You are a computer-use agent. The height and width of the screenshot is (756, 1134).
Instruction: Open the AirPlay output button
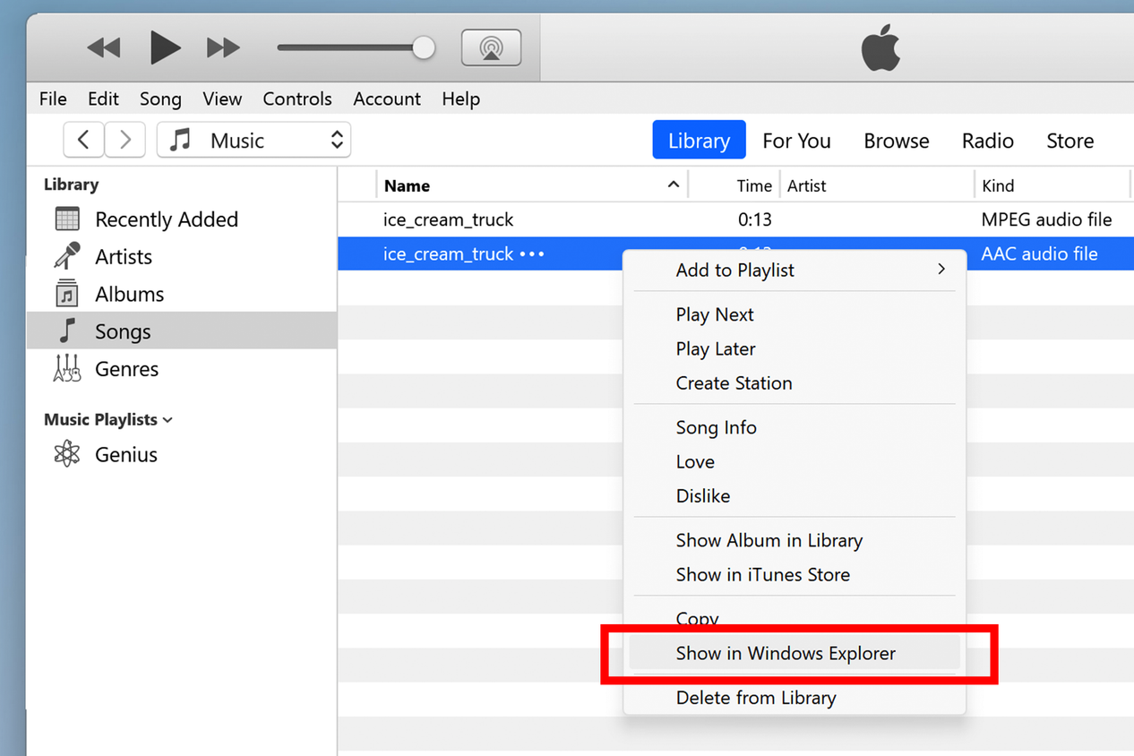pos(491,47)
